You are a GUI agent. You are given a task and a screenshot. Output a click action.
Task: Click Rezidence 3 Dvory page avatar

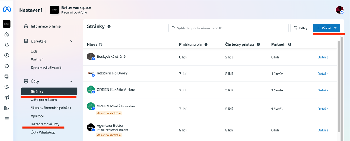(91, 73)
